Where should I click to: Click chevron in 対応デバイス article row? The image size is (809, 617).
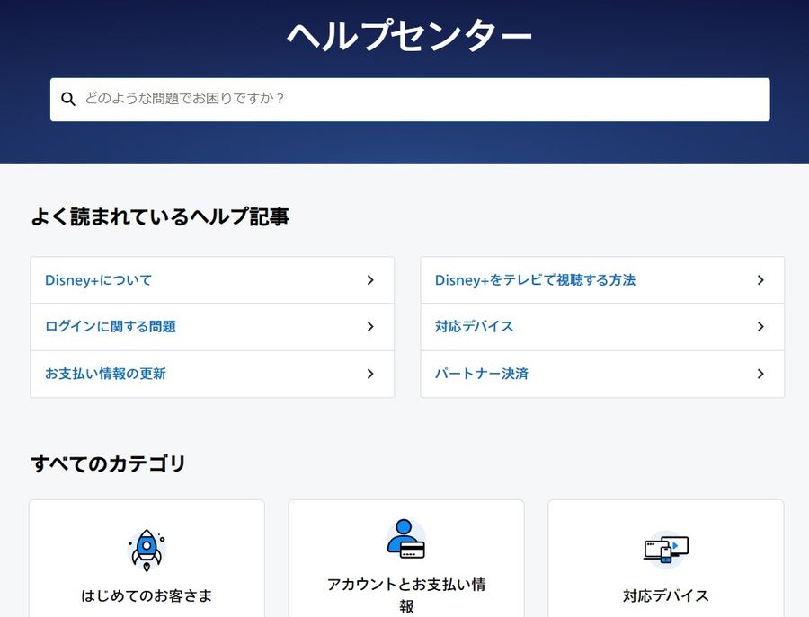pyautogui.click(x=760, y=326)
